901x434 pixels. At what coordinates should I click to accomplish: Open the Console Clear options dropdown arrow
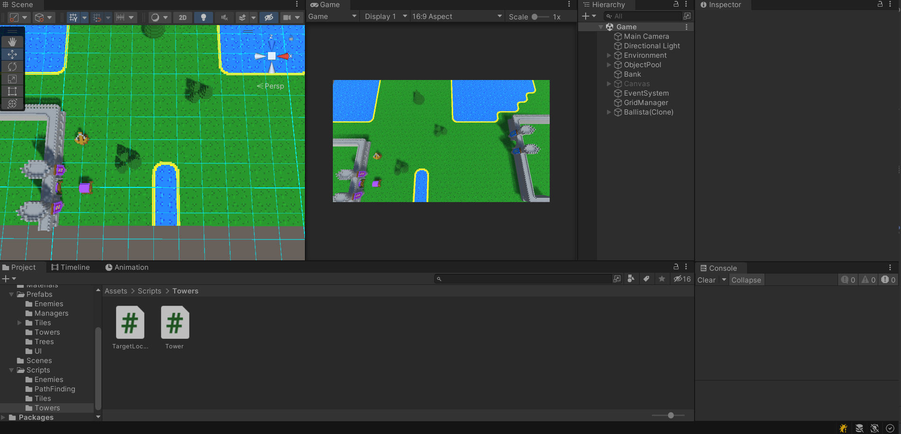click(x=723, y=280)
